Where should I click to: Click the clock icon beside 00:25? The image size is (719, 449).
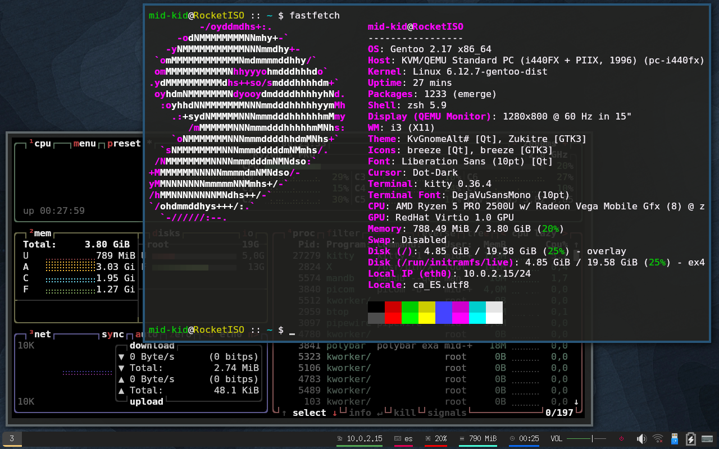coord(512,438)
